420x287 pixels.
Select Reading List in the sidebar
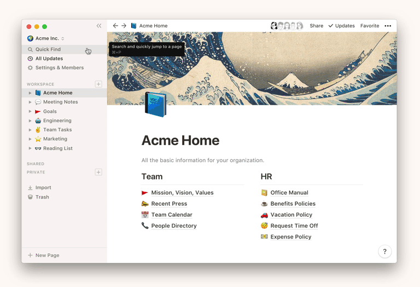click(x=57, y=148)
